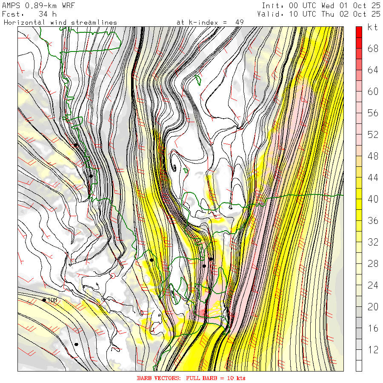Click the 'AMPS 0.89-km WRF' title text
The image size is (383, 383).
38,6
